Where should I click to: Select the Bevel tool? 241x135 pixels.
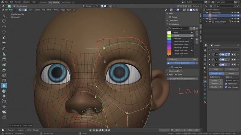click(x=4, y=70)
